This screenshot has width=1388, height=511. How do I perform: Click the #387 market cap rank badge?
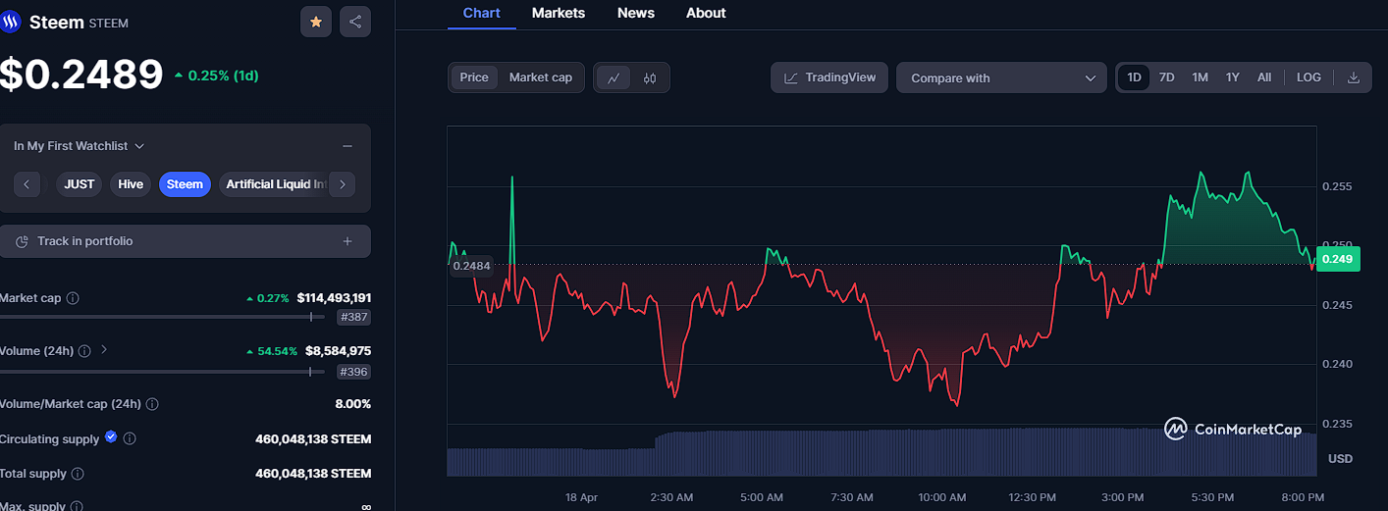click(353, 317)
